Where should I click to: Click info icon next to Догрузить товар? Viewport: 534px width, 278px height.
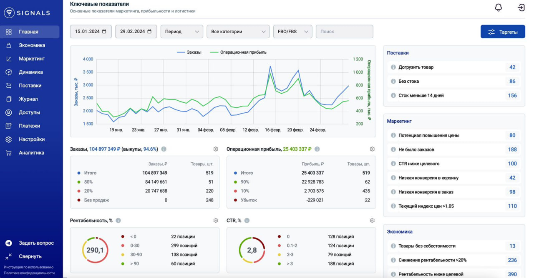[393, 67]
